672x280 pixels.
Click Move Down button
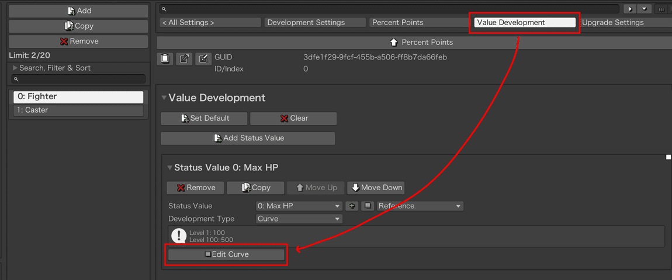pyautogui.click(x=376, y=187)
